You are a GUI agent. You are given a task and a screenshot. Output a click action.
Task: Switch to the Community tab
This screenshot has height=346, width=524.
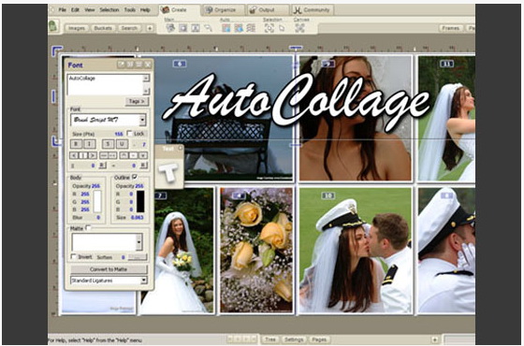[x=313, y=10]
